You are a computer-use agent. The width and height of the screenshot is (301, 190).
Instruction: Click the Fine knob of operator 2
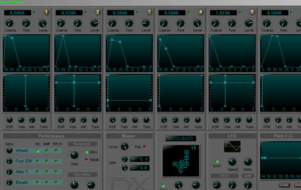pos(78,23)
